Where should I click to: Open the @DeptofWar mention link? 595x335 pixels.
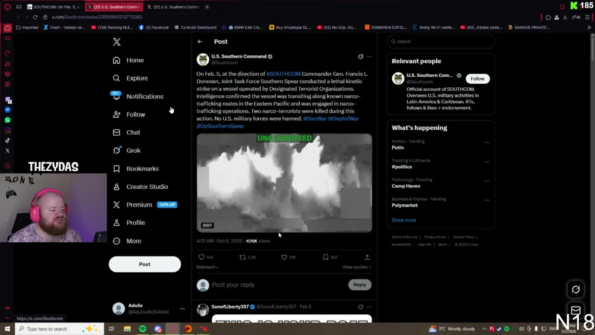344,119
